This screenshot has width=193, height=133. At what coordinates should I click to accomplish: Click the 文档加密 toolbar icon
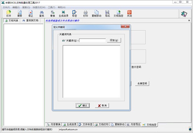pyautogui.click(x=118, y=14)
